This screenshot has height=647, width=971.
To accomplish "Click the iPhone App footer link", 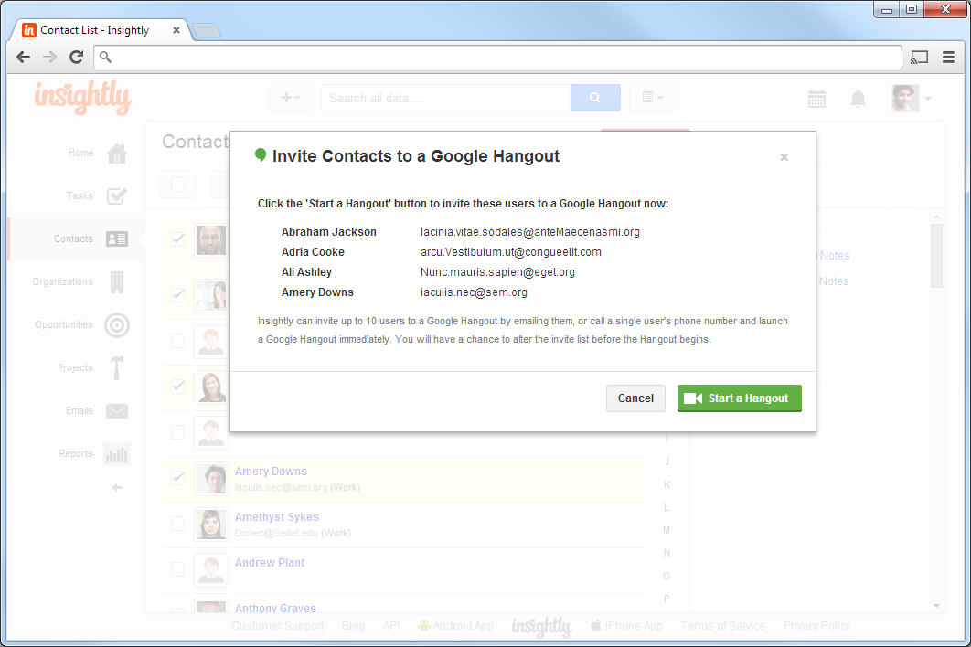I will pyautogui.click(x=626, y=626).
